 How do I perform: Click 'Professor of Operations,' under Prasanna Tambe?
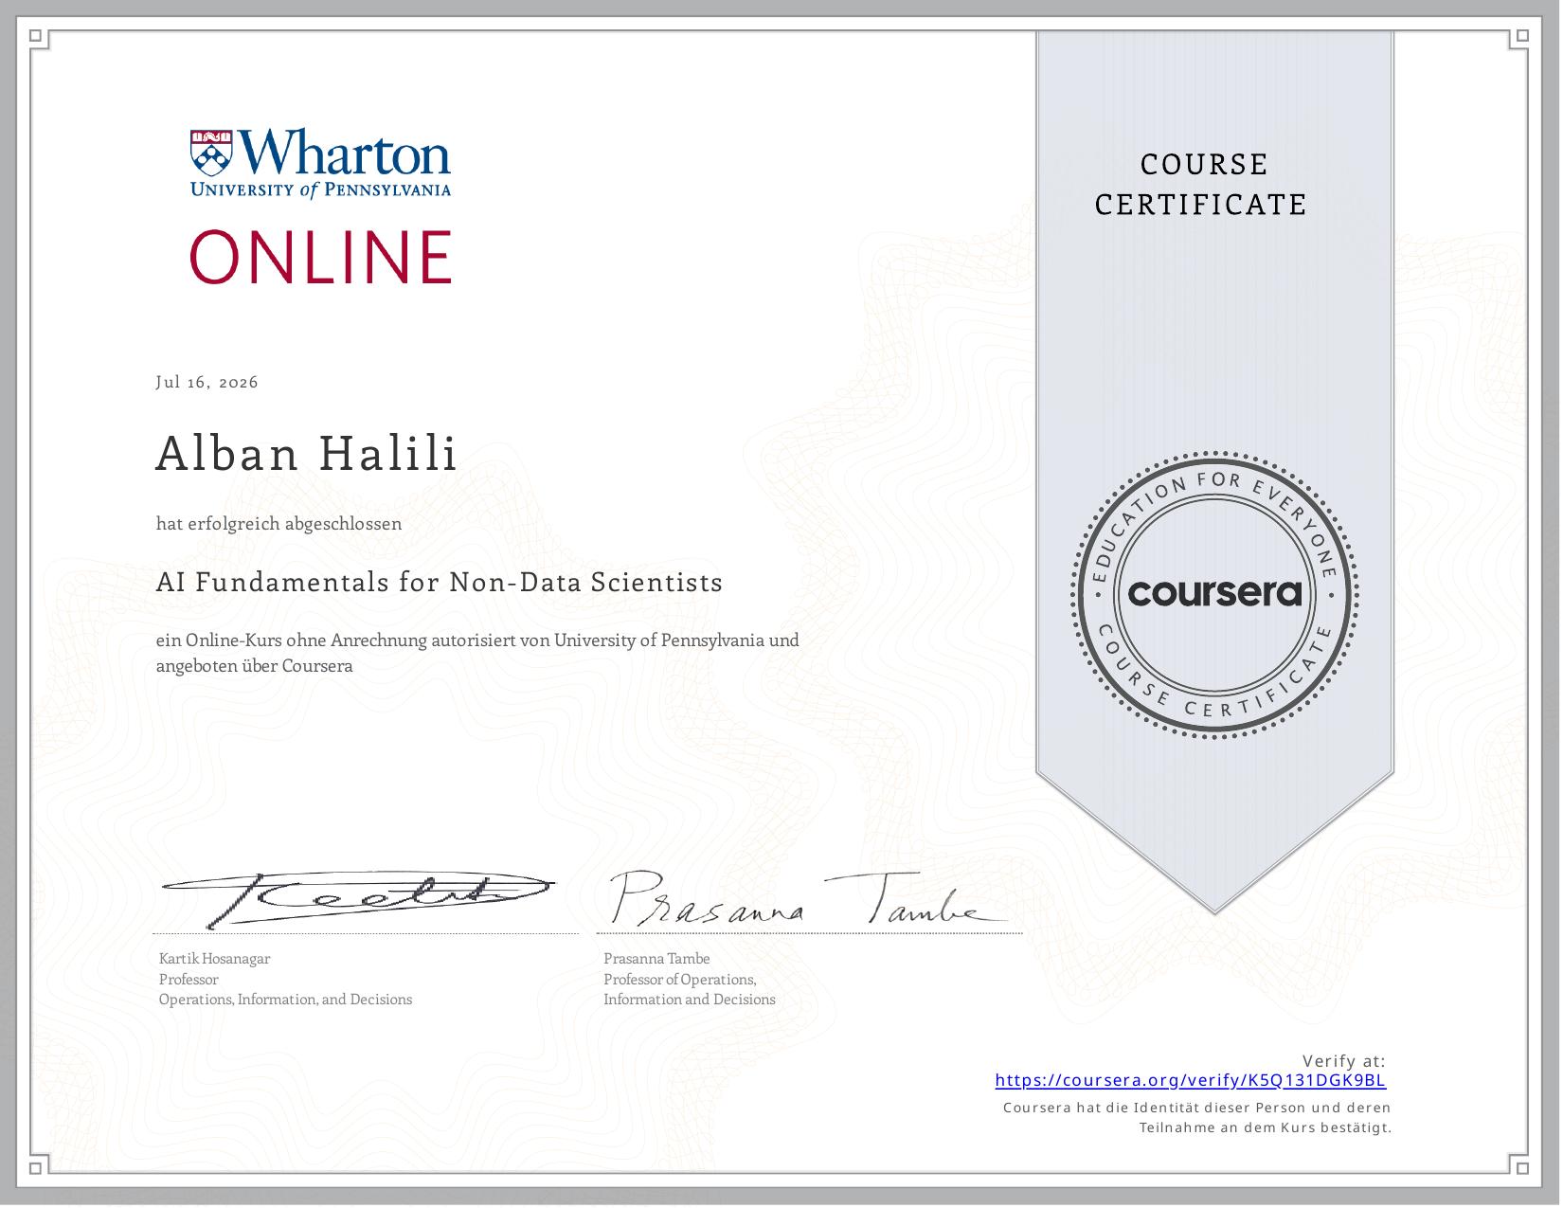[x=679, y=980]
